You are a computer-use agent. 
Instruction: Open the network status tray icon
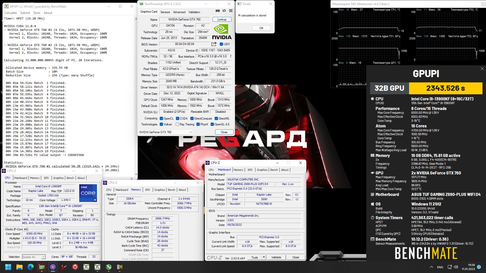(450, 267)
